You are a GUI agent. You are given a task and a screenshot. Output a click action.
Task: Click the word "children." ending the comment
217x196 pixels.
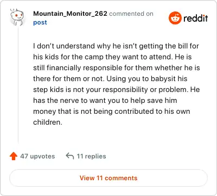click(x=48, y=122)
